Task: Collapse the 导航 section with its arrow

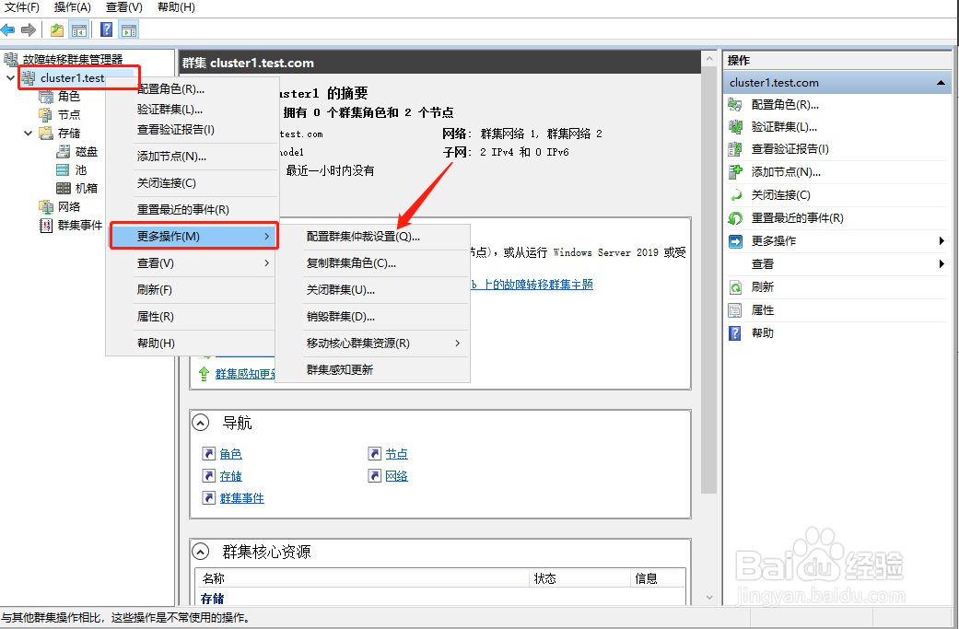Action: (x=200, y=422)
